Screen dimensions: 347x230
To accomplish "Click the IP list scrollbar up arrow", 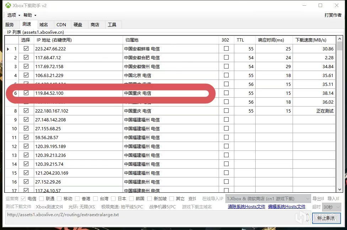I will tap(340, 39).
